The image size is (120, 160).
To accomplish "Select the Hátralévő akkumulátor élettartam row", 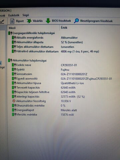I will pos(56,51).
